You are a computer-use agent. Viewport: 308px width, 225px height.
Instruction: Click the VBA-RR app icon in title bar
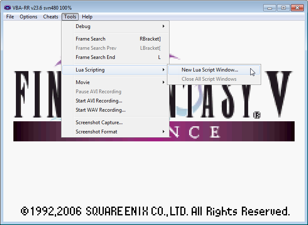7,8
